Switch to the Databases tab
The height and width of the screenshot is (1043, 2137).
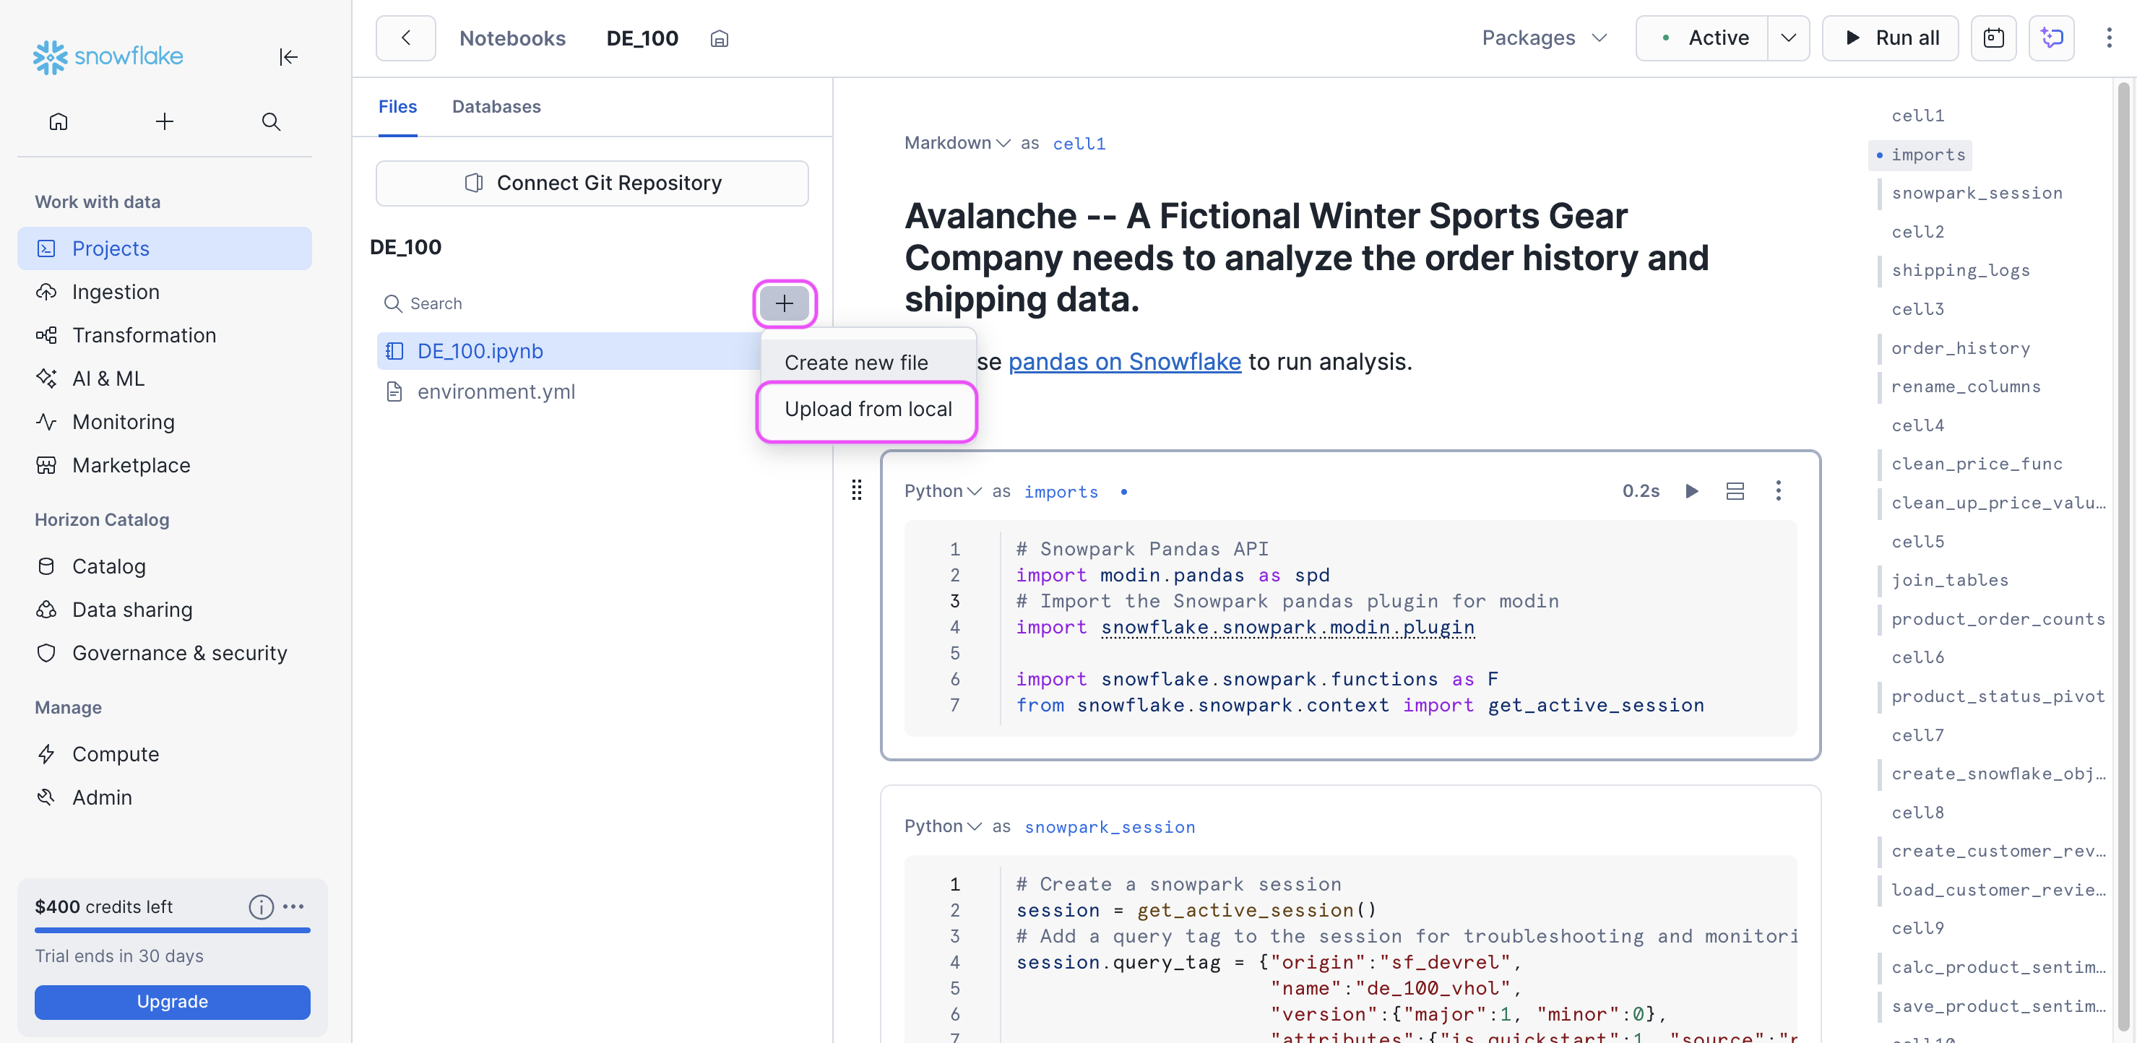[x=496, y=106]
